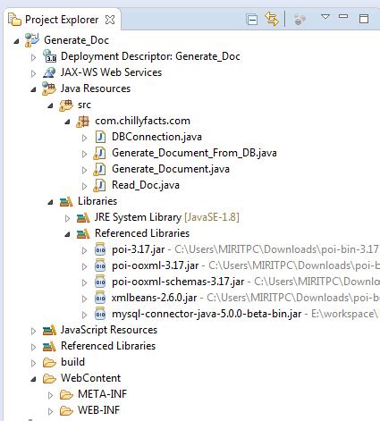This screenshot has width=380, height=421.
Task: Click poi-ooxml-schemas-3.17.jar jar icon
Action: tap(100, 282)
